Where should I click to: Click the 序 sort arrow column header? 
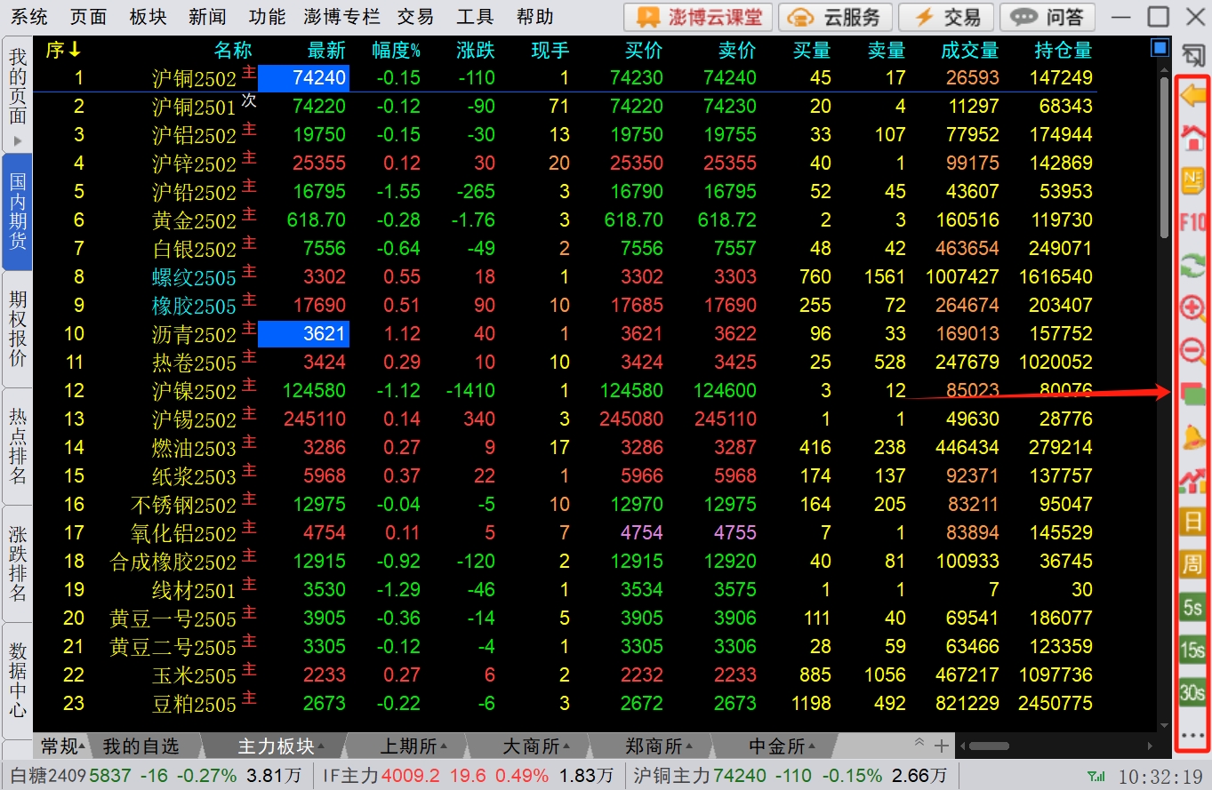(64, 51)
